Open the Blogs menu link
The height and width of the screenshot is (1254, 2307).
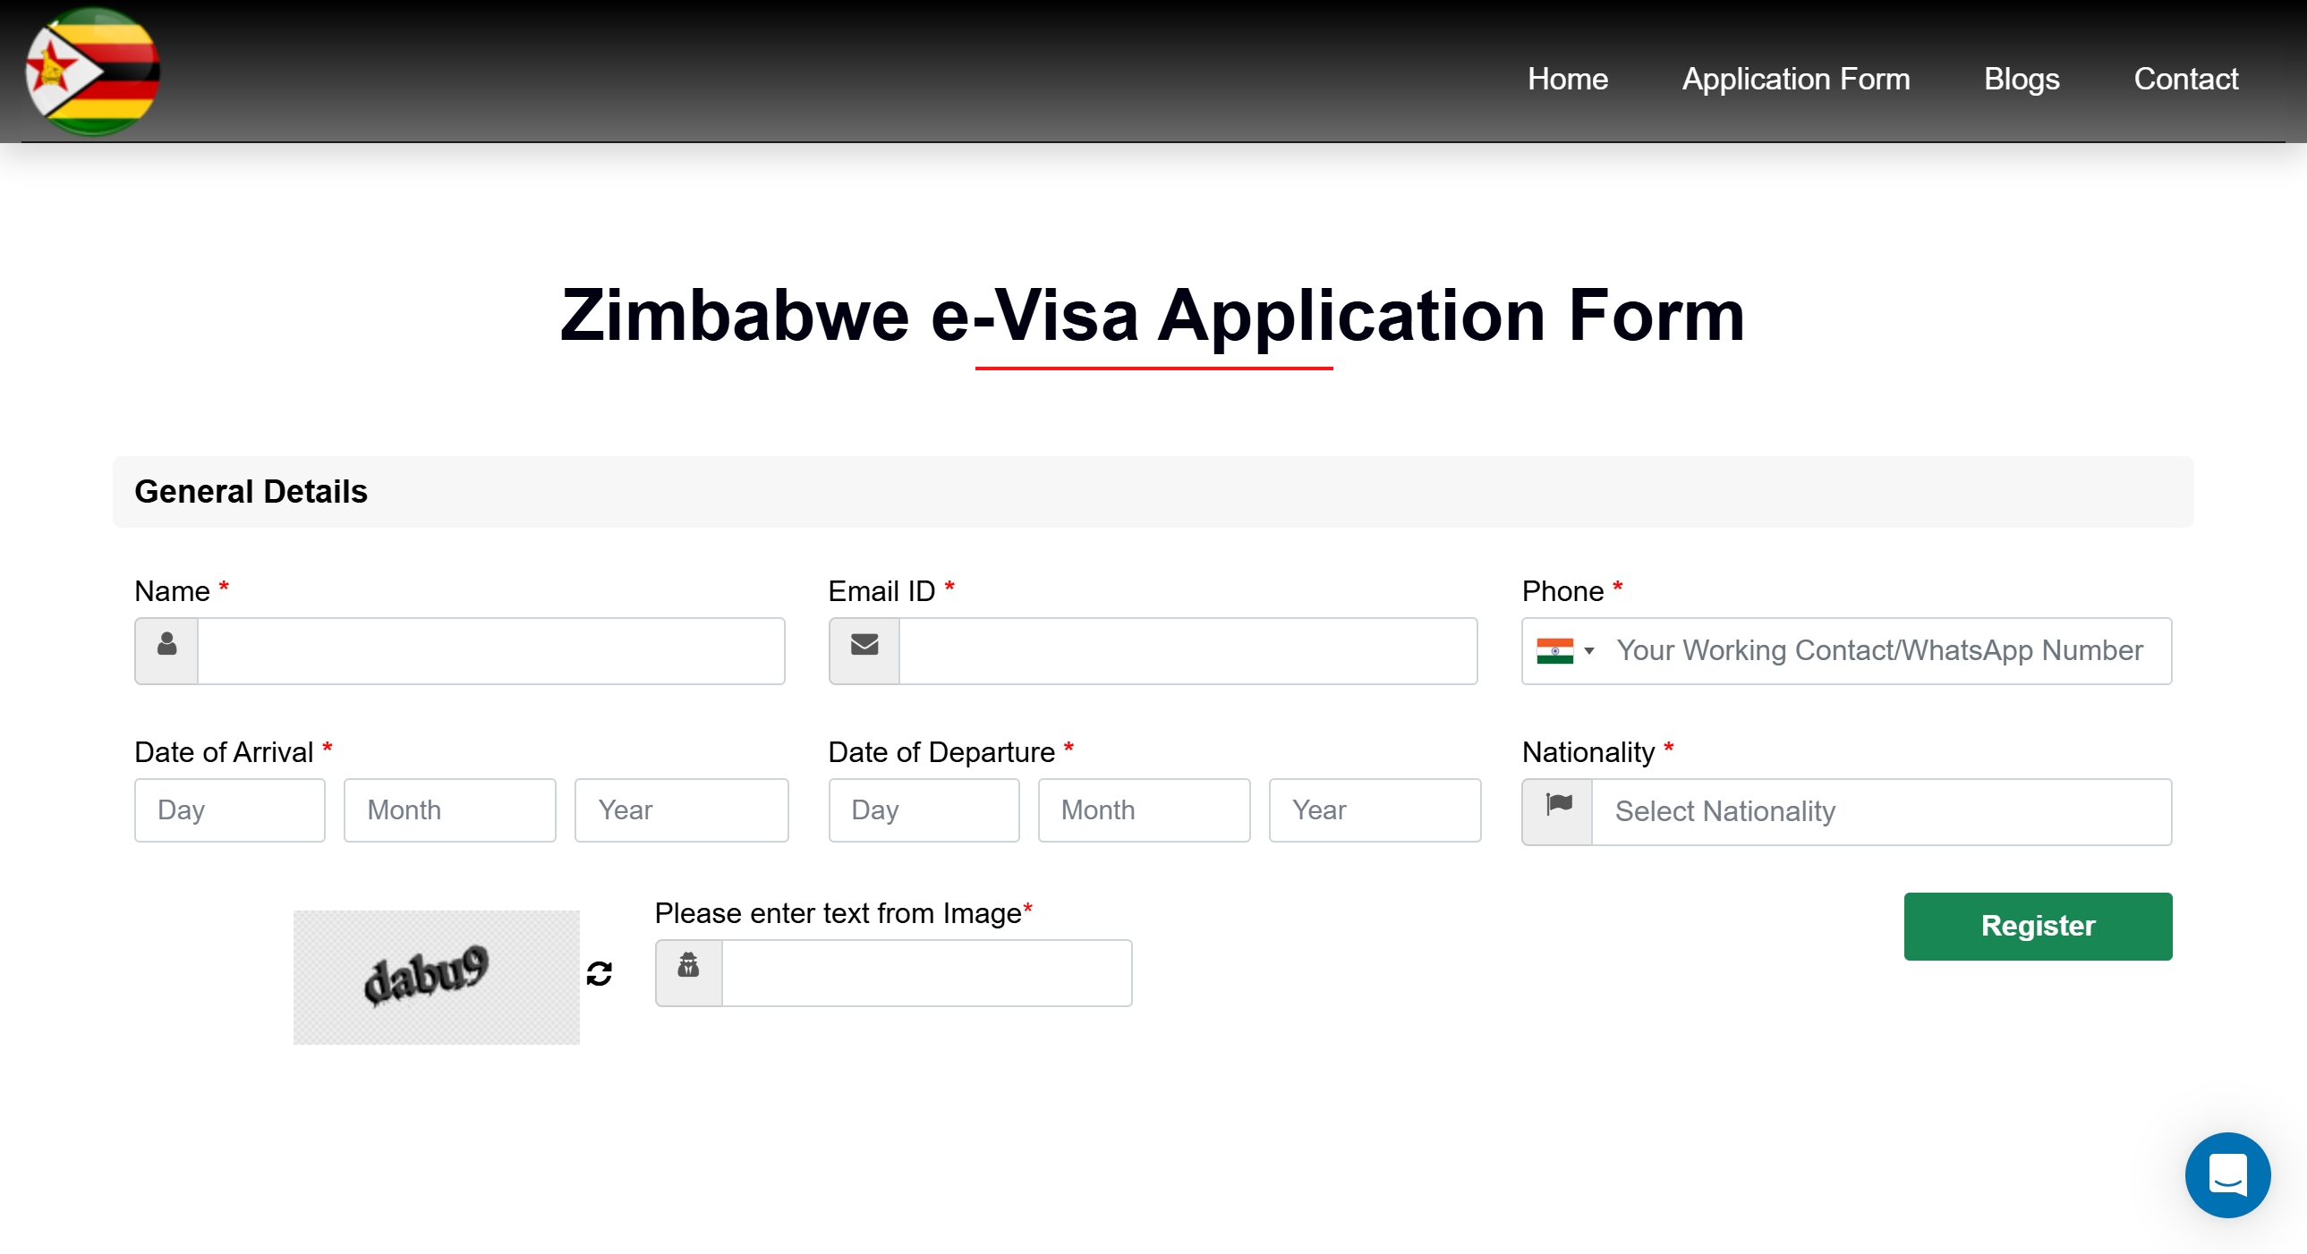tap(2022, 79)
